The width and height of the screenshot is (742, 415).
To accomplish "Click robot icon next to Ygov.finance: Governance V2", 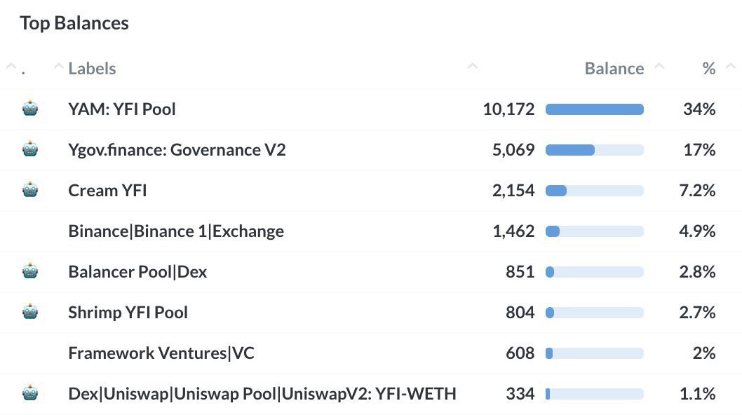I will point(30,149).
